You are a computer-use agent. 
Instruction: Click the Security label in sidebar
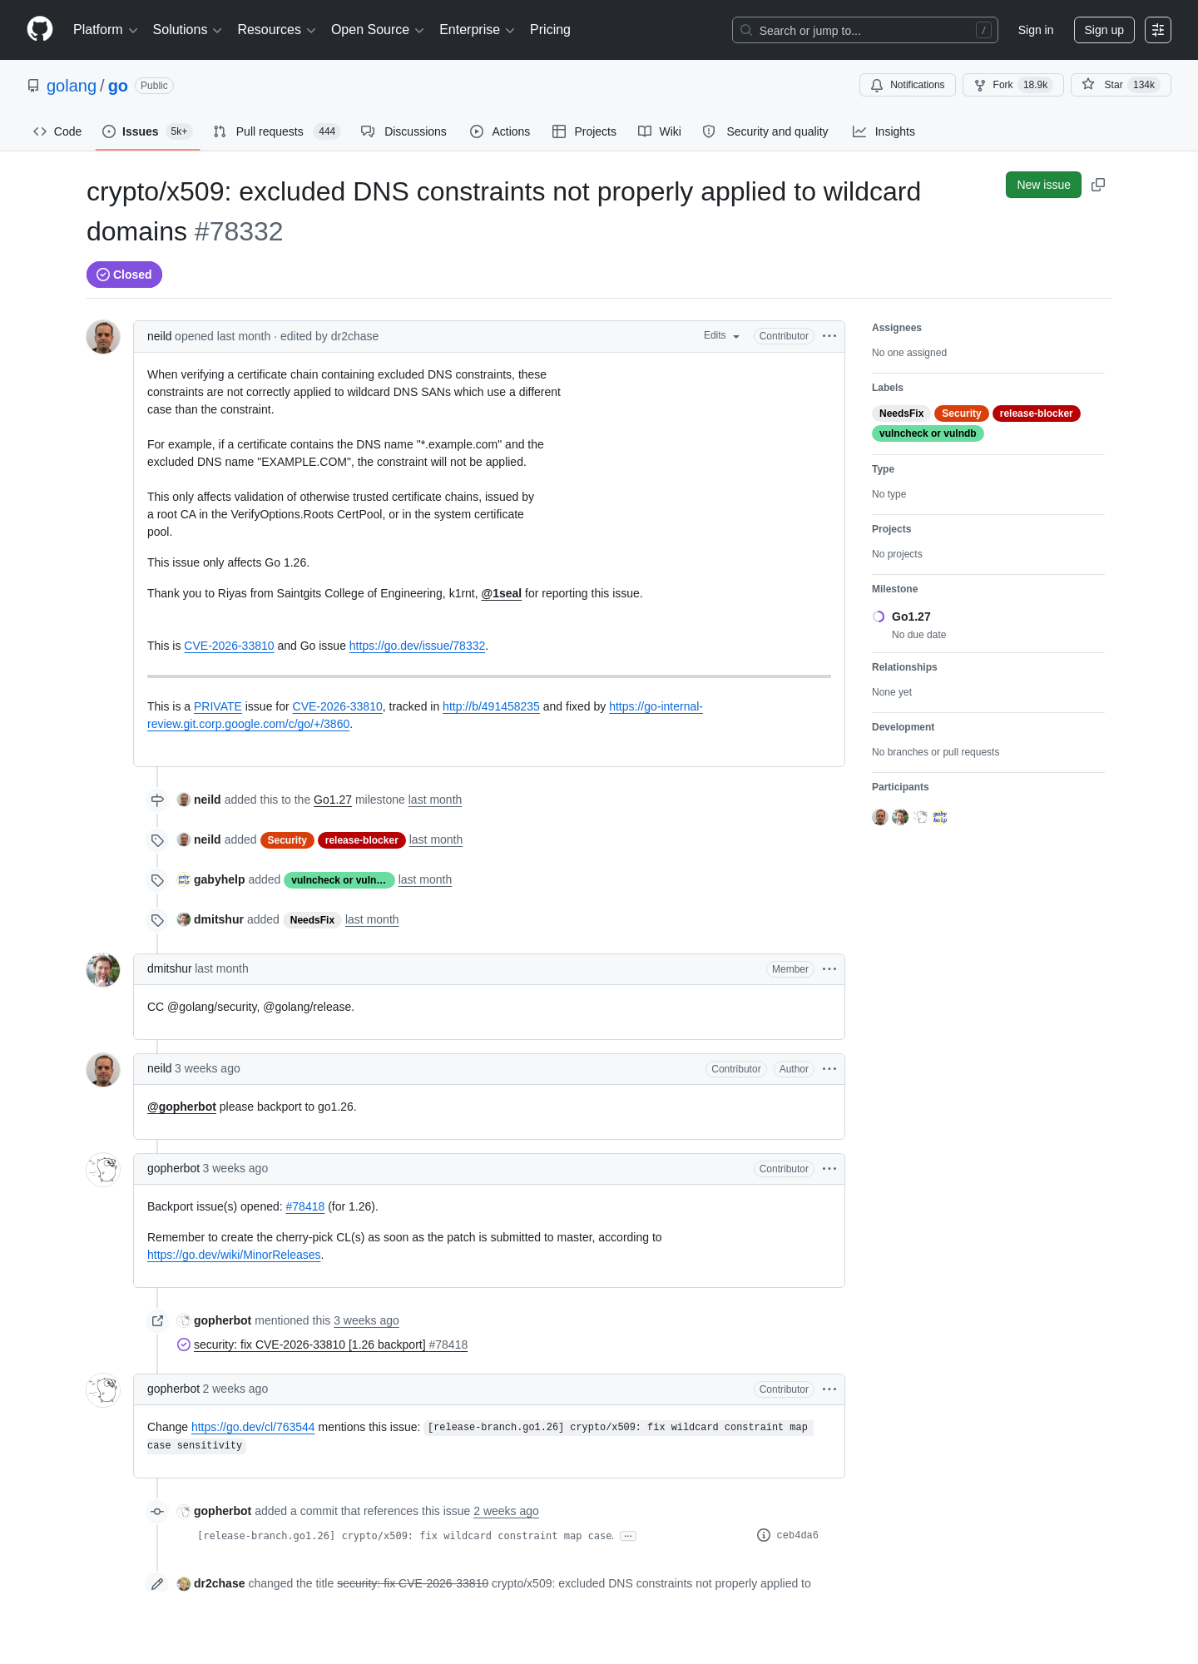961,414
